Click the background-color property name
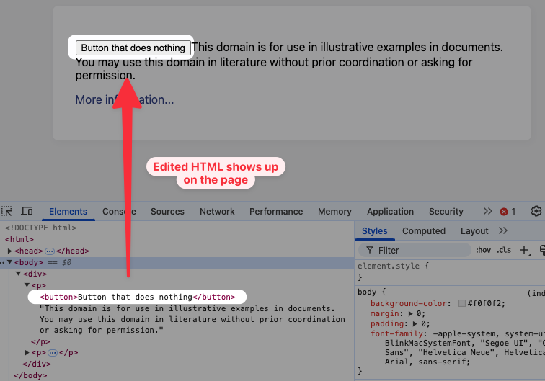This screenshot has height=381, width=545. pyautogui.click(x=409, y=303)
